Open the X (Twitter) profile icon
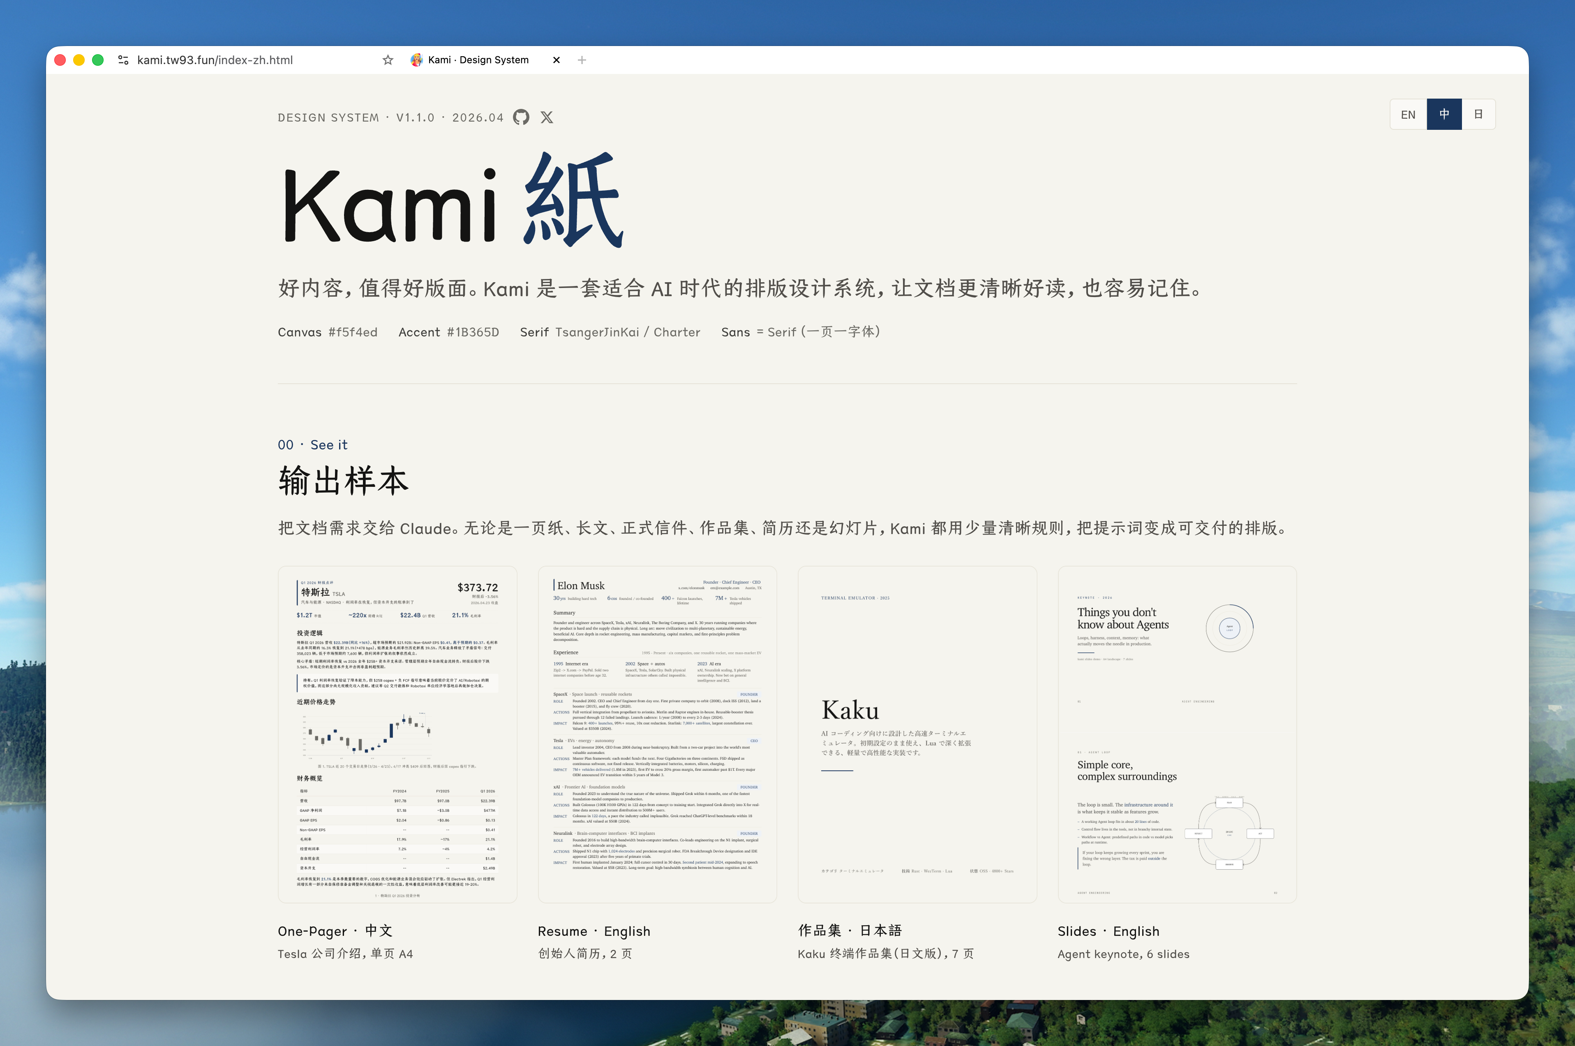This screenshot has width=1575, height=1046. click(x=547, y=118)
